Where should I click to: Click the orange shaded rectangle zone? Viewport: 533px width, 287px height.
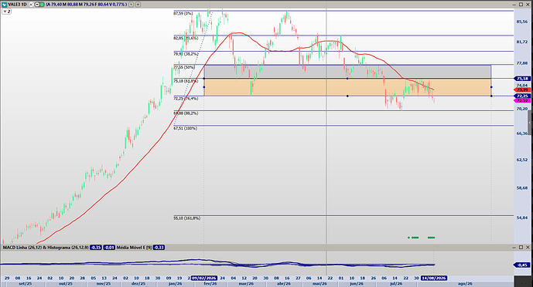347,87
